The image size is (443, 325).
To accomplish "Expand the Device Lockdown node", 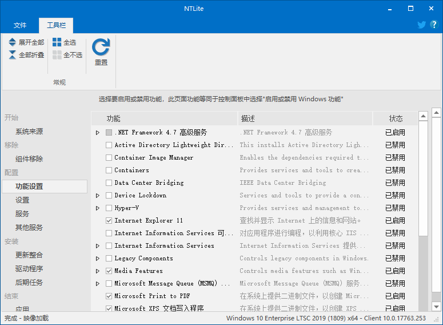I will [x=98, y=196].
